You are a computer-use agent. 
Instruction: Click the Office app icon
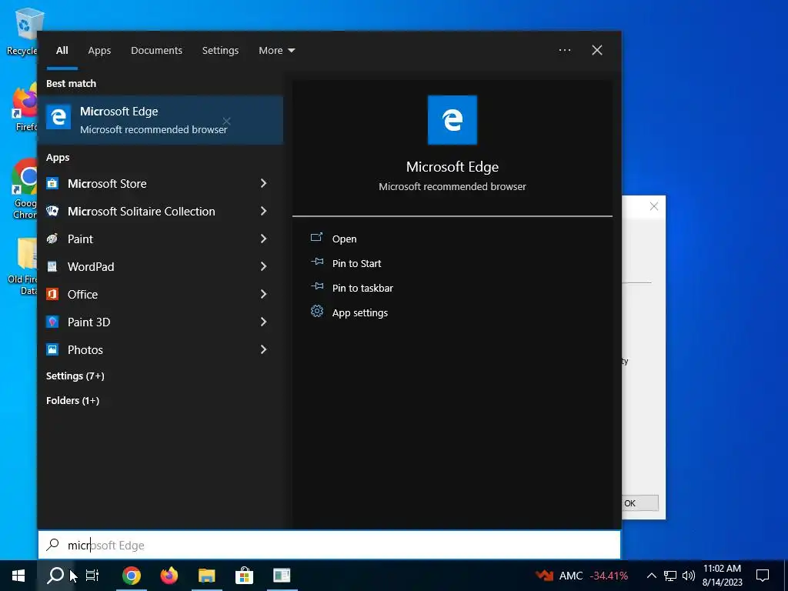click(52, 294)
